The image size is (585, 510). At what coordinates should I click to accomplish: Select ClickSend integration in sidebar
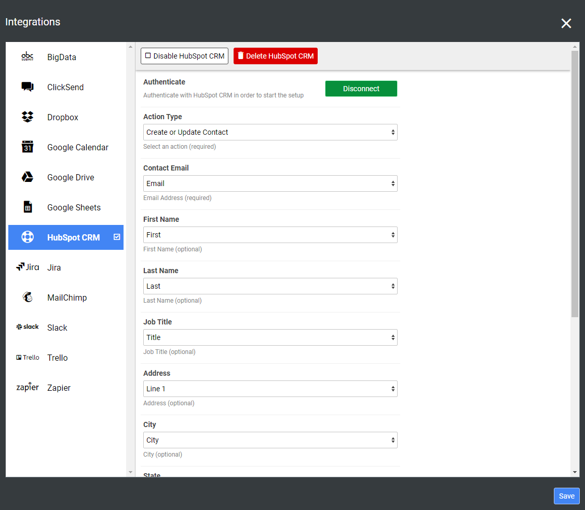(x=65, y=87)
